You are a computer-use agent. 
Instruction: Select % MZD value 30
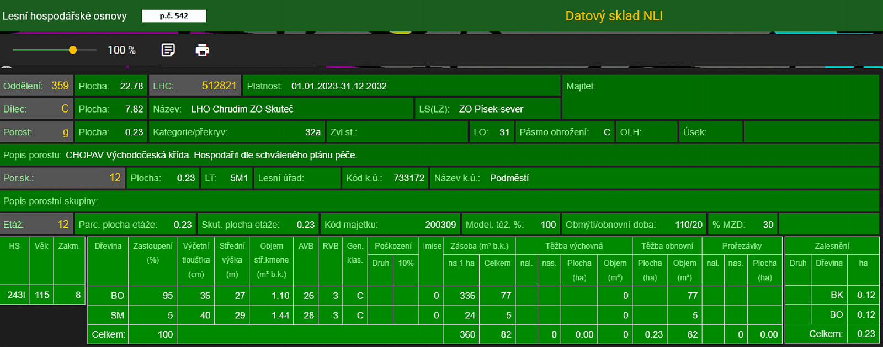[768, 225]
